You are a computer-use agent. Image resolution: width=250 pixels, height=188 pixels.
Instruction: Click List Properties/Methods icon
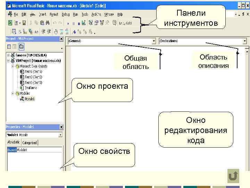[14, 32]
